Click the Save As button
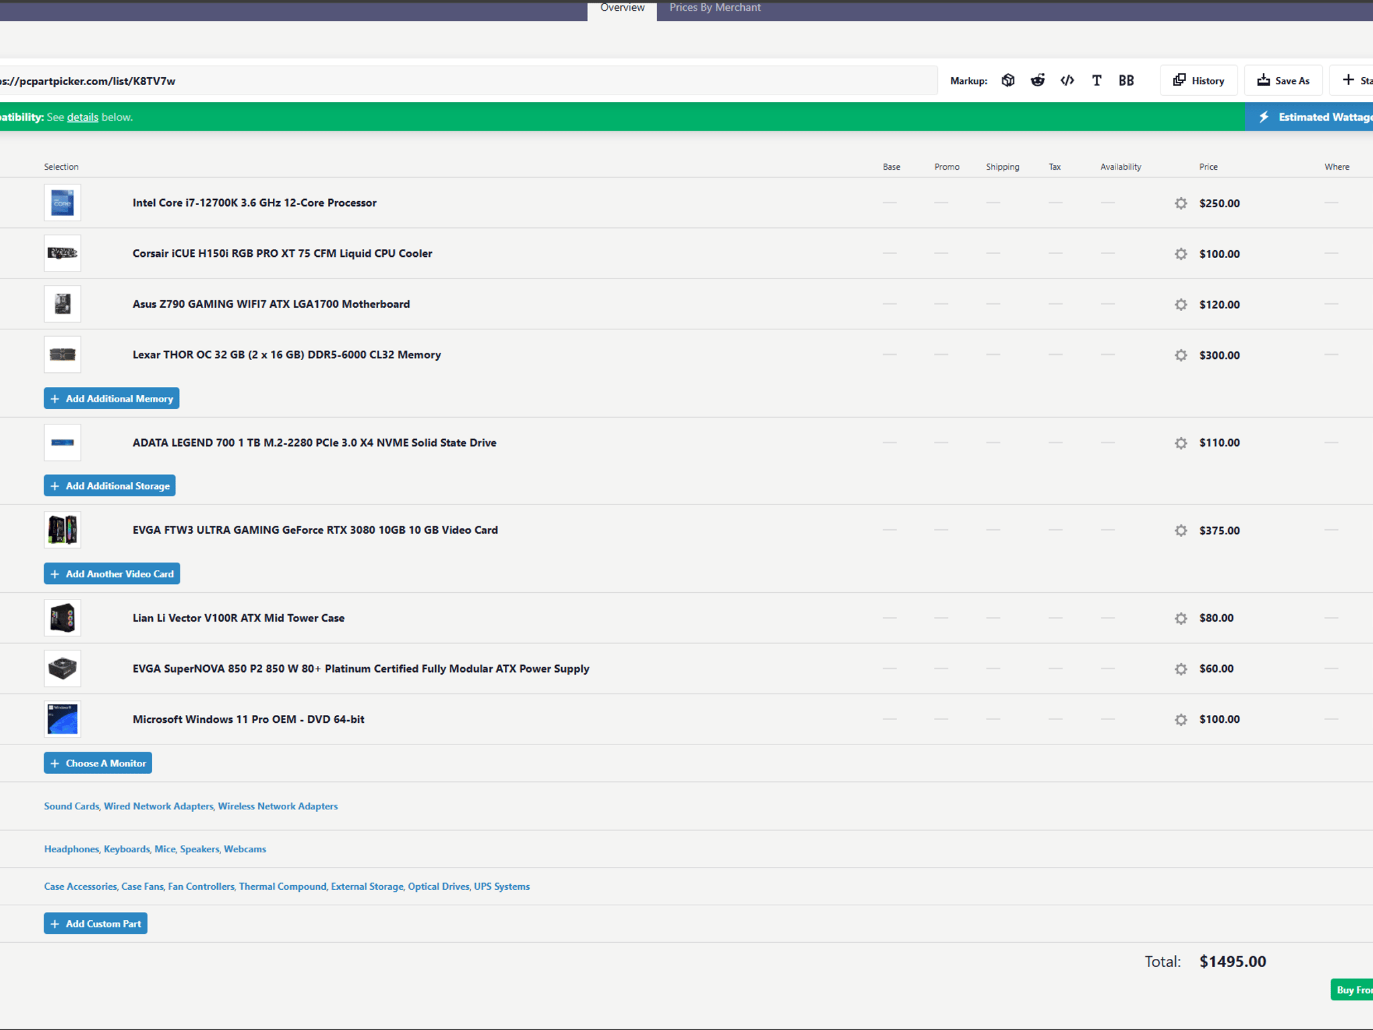This screenshot has width=1373, height=1030. tap(1283, 80)
